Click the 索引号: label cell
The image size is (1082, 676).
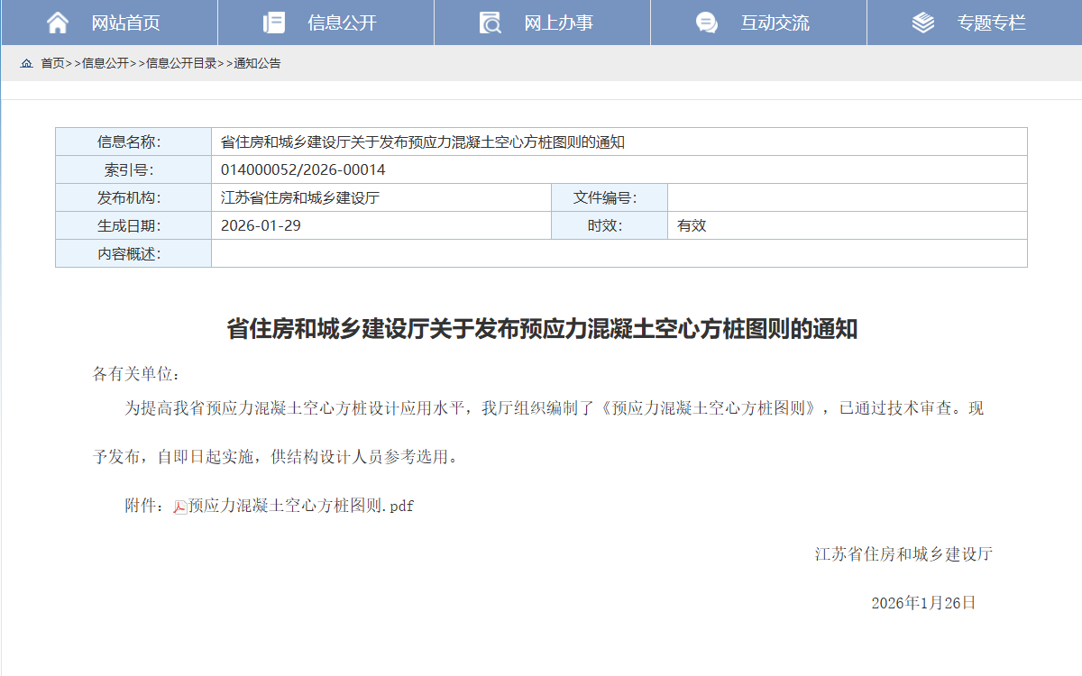[x=133, y=169]
